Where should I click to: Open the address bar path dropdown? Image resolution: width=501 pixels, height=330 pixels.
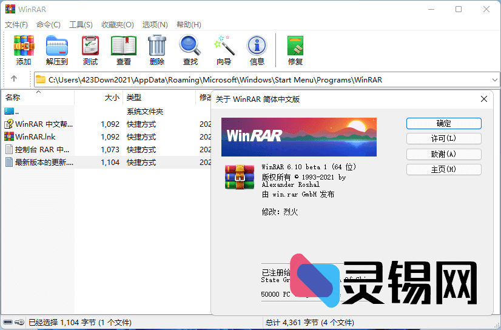[x=495, y=80]
